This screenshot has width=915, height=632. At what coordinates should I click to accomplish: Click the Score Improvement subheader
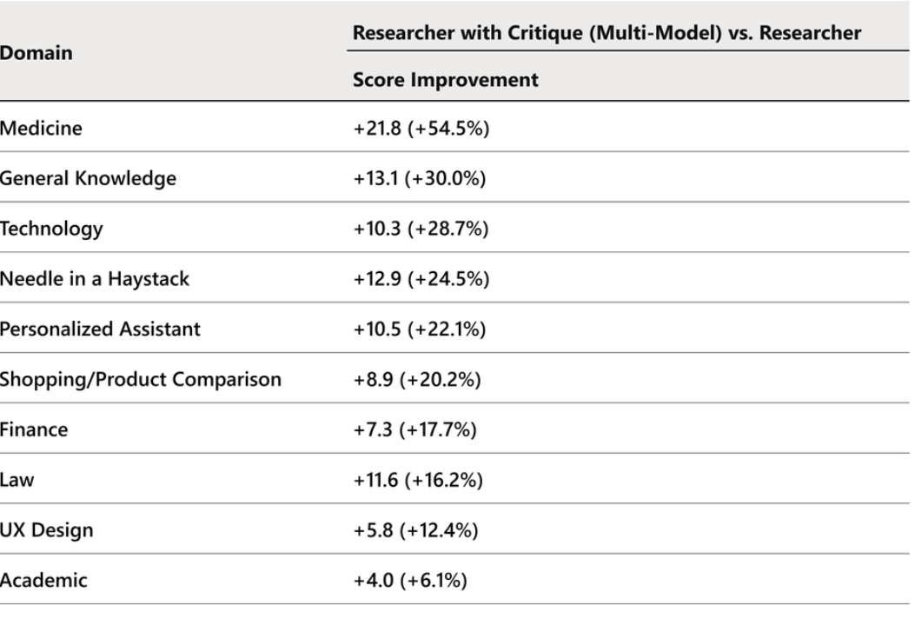pos(446,80)
